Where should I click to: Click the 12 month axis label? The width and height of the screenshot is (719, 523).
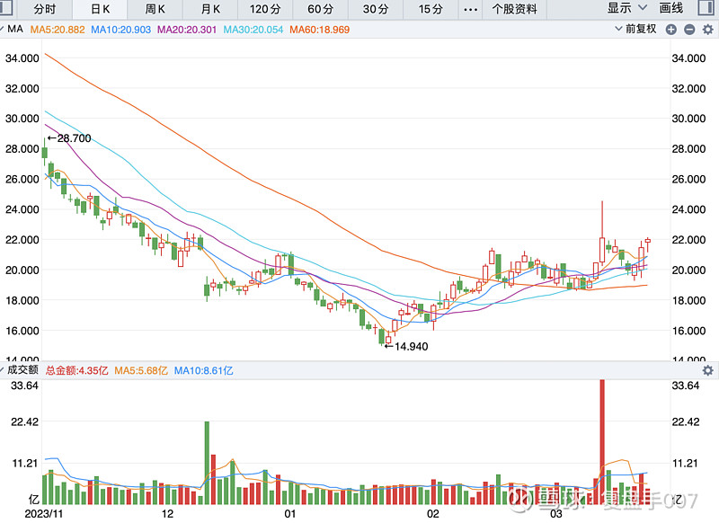click(167, 513)
